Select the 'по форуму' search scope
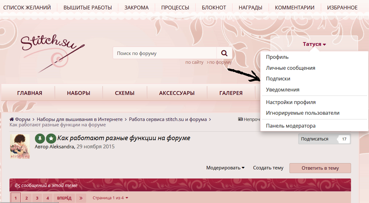Image resolution: width=369 pixels, height=203 pixels. (x=220, y=62)
